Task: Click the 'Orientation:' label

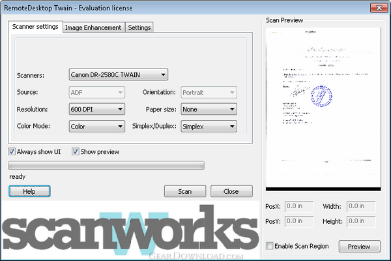Action: tap(159, 92)
